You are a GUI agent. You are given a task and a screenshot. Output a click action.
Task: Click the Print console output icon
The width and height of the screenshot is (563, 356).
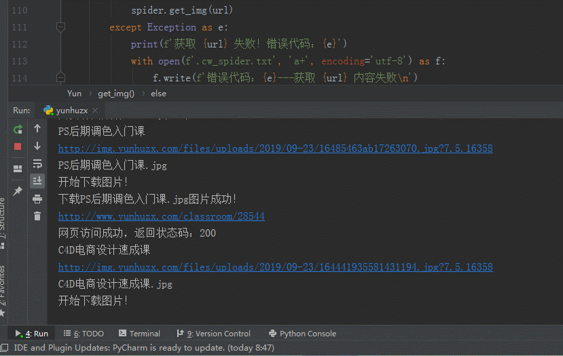click(x=37, y=199)
